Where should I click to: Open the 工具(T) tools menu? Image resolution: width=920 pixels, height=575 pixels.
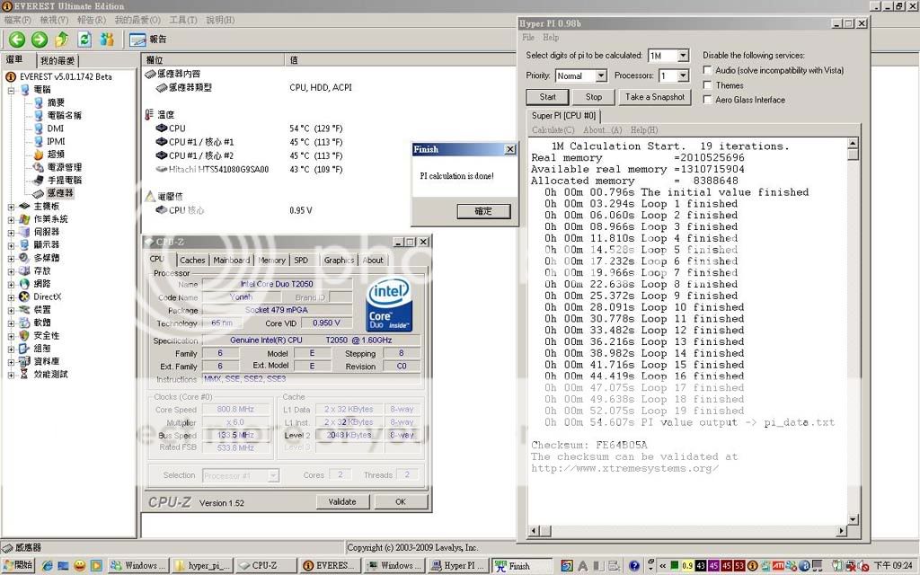[x=183, y=20]
